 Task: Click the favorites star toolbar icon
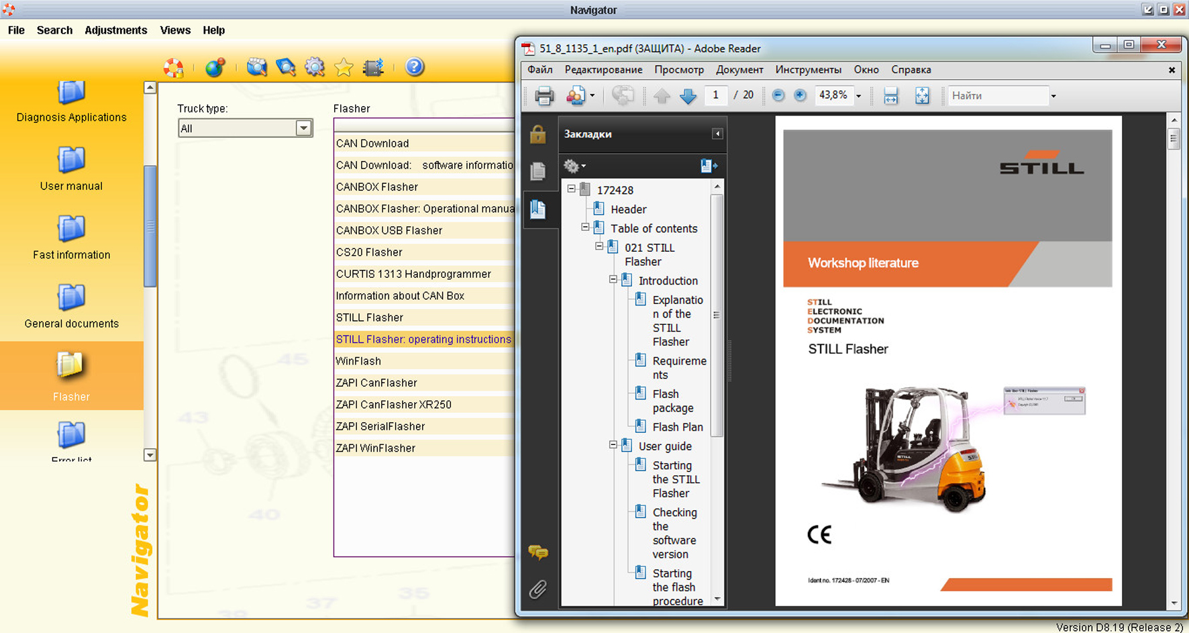(x=344, y=67)
